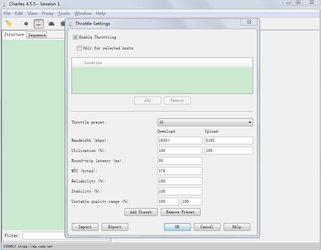This screenshot has width=321, height=250.
Task: Click the Remove location button
Action: click(177, 100)
